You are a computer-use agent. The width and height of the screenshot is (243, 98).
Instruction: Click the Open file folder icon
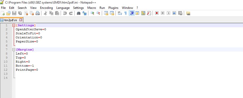8,13
